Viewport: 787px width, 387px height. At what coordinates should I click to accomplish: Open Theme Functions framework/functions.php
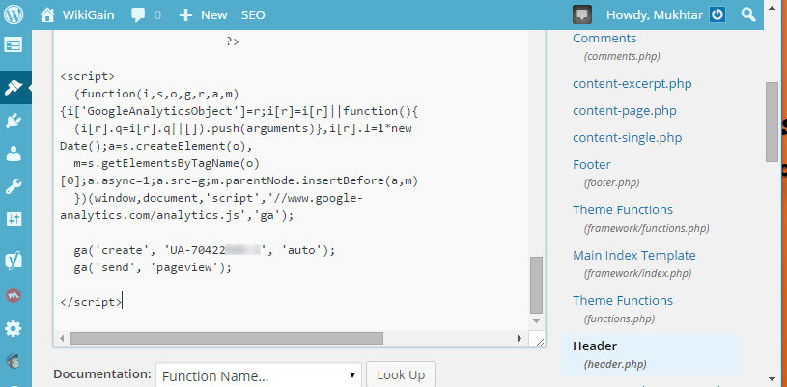click(623, 209)
